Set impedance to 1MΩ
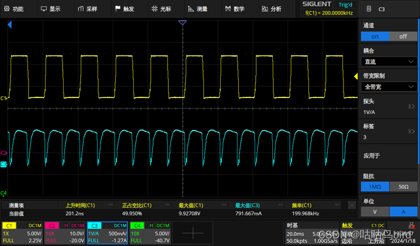The image size is (420, 246). (375, 187)
